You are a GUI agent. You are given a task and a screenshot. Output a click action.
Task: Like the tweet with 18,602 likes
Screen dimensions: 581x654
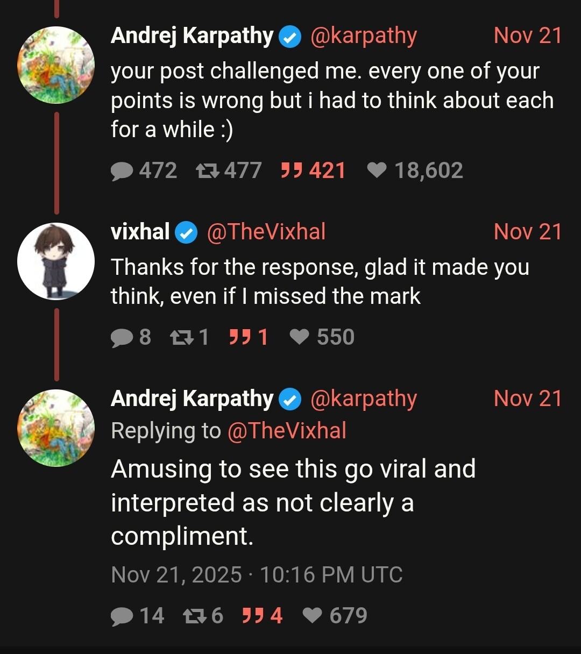click(377, 171)
